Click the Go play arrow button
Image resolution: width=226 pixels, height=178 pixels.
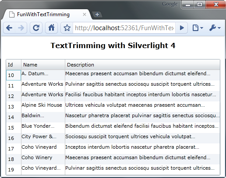[182, 28]
